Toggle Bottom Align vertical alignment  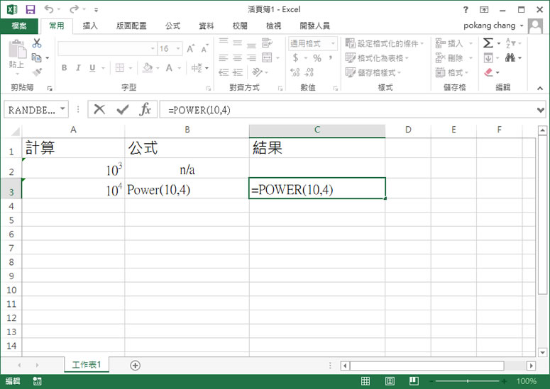(251, 45)
